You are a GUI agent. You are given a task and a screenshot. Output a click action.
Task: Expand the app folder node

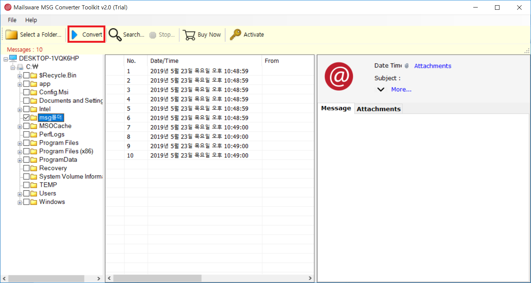20,84
